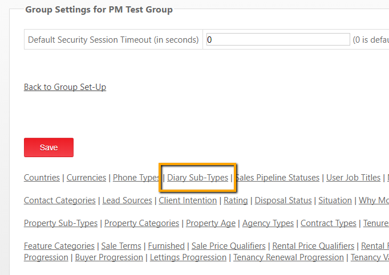Open the Back to Group Set-Up link

tap(65, 87)
